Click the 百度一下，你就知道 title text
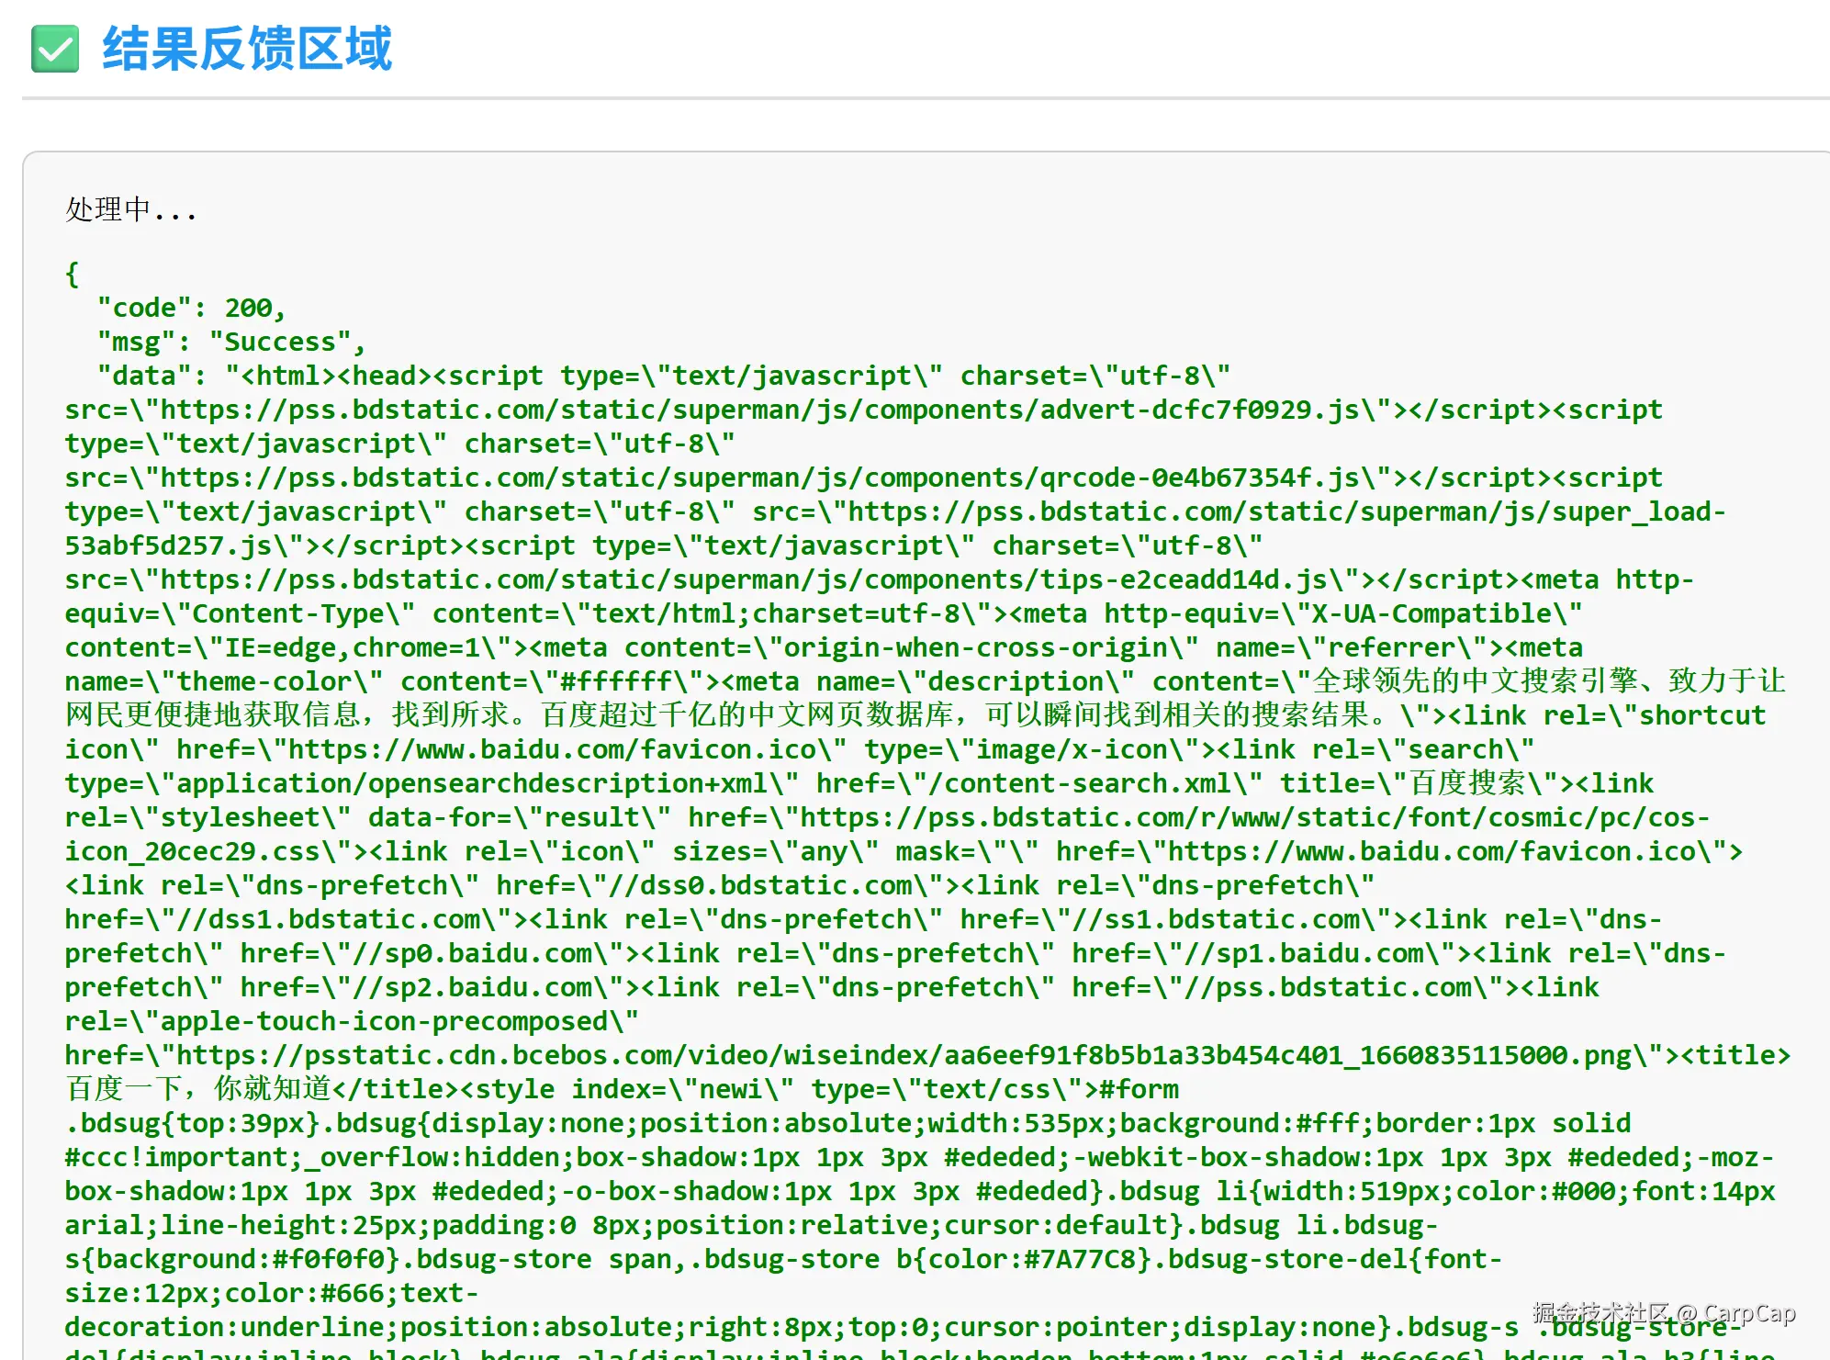1830x1360 pixels. point(197,1089)
